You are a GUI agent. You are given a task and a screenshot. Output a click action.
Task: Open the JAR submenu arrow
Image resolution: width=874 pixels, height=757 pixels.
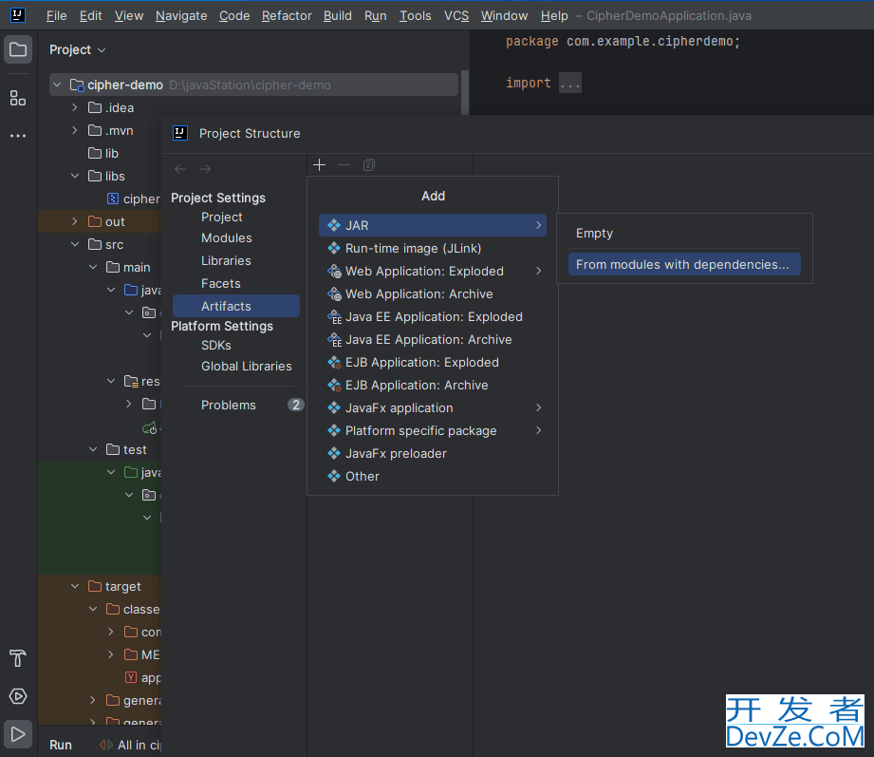pos(538,225)
